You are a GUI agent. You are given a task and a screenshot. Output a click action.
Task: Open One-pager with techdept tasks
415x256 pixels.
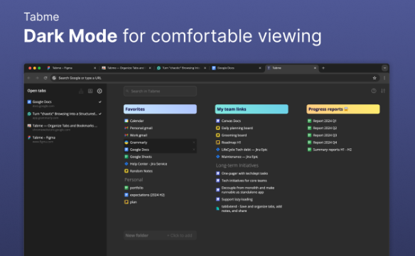pyautogui.click(x=244, y=173)
